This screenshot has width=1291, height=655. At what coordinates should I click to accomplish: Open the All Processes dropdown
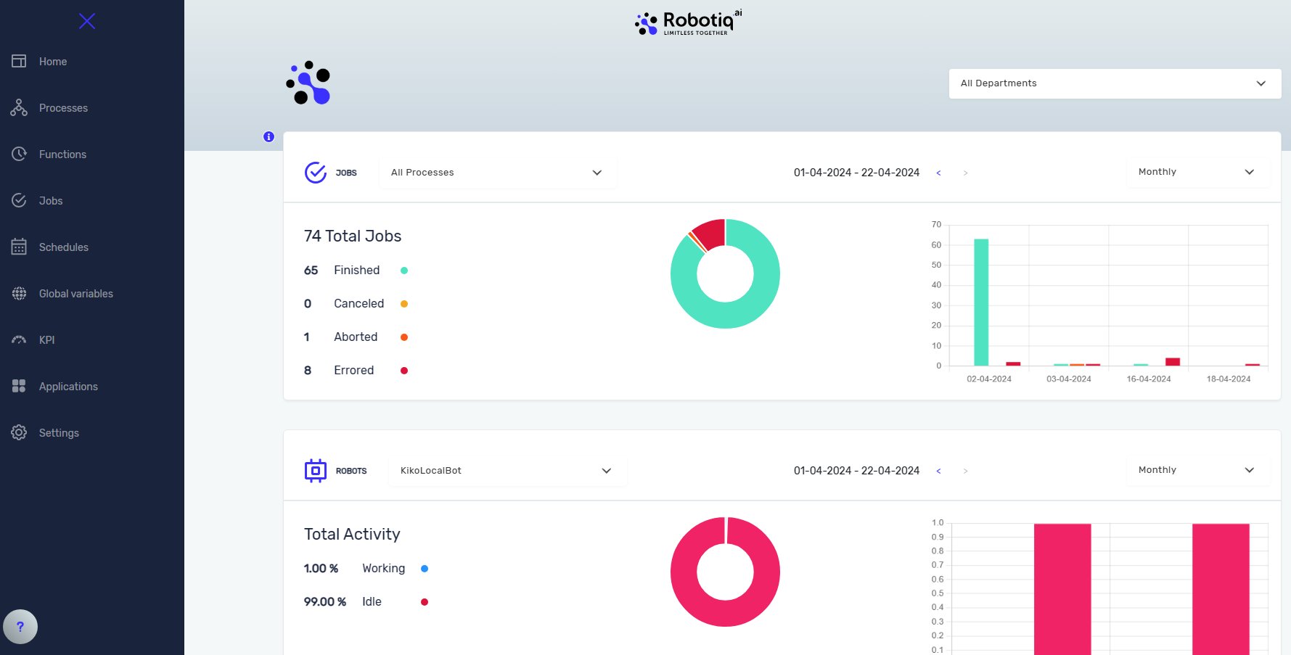tap(498, 173)
